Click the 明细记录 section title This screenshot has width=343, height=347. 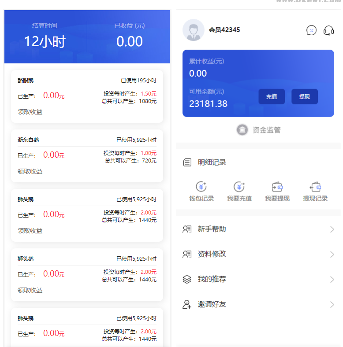tap(212, 162)
